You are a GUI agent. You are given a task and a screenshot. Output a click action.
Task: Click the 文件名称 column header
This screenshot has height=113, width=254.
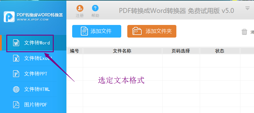tap(122, 51)
